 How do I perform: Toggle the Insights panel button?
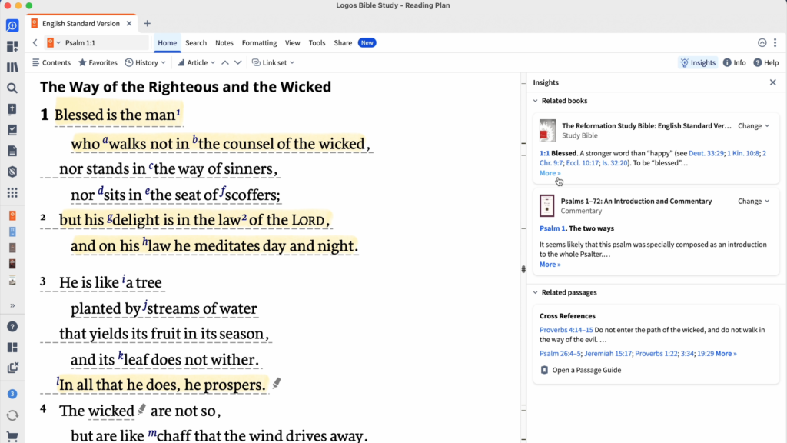tap(697, 62)
